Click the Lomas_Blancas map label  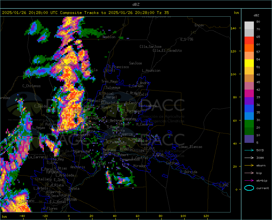pyautogui.click(x=190, y=147)
